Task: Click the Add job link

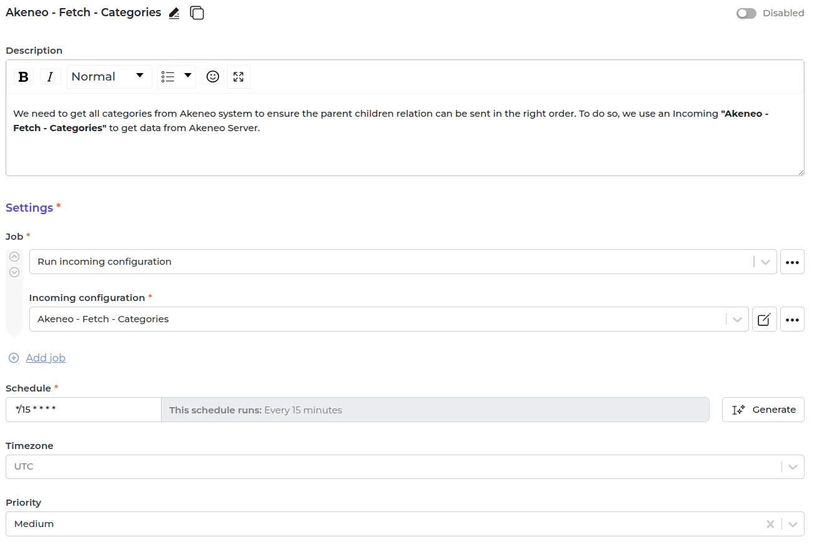Action: (46, 358)
